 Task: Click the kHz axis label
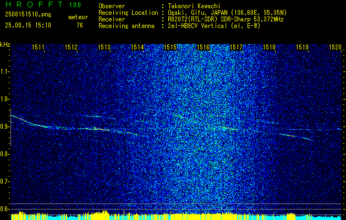point(5,45)
